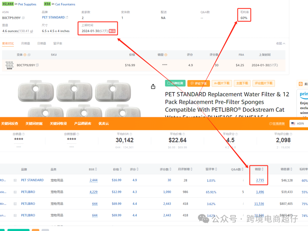Sort table by 评分 column
Viewport: 308px width, 231px height.
[x=134, y=169]
